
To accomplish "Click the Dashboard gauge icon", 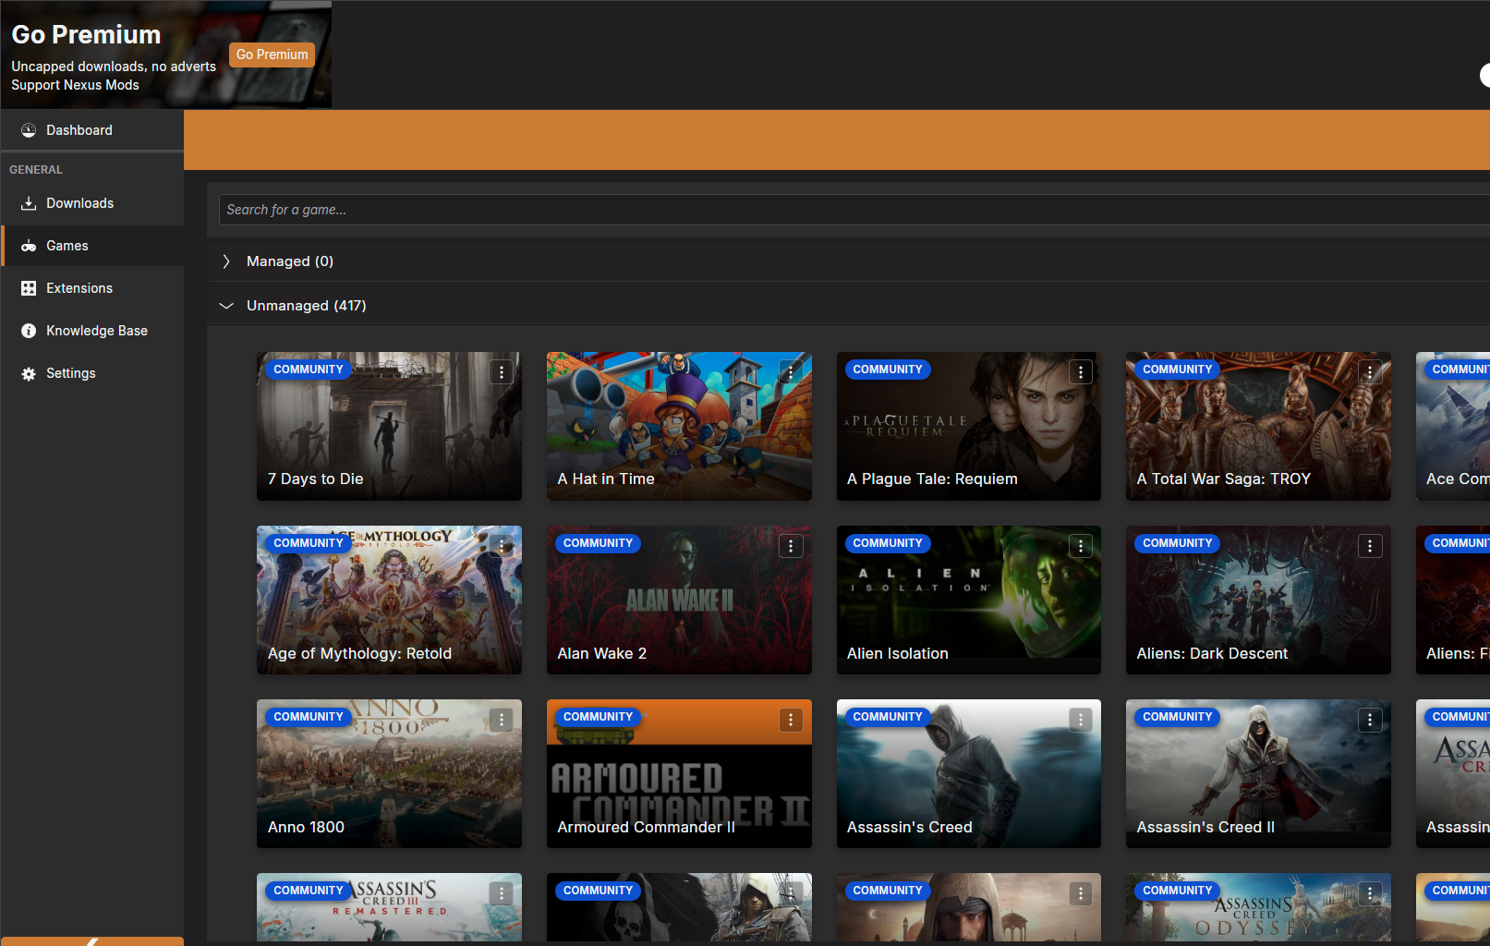I will [x=29, y=130].
